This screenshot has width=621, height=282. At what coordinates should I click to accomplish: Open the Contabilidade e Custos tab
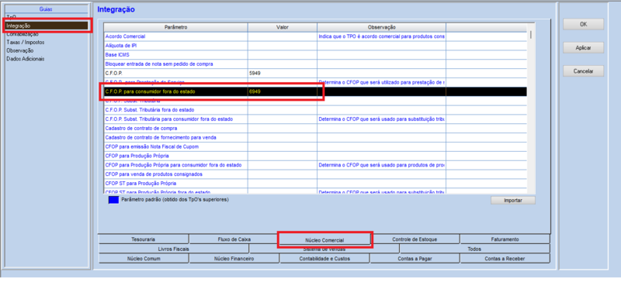pyautogui.click(x=324, y=259)
